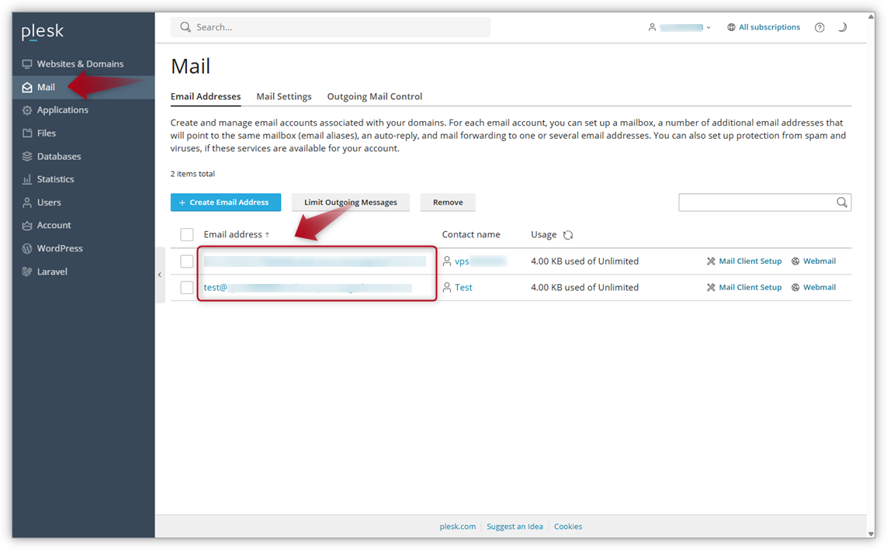Select the checkbox for the first email address row
Viewport: 887px width, 550px height.
(x=186, y=261)
